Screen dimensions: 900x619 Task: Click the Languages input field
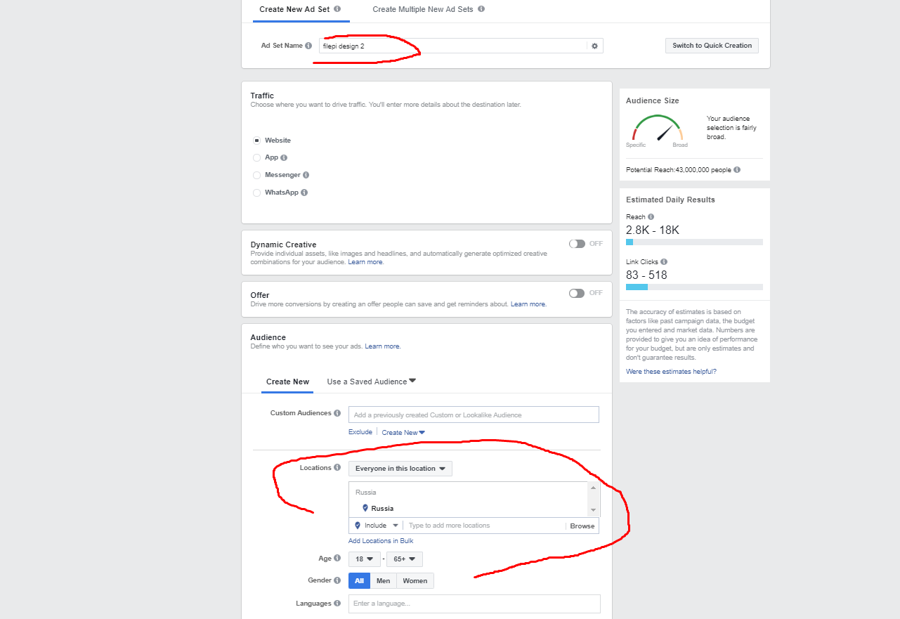click(474, 604)
